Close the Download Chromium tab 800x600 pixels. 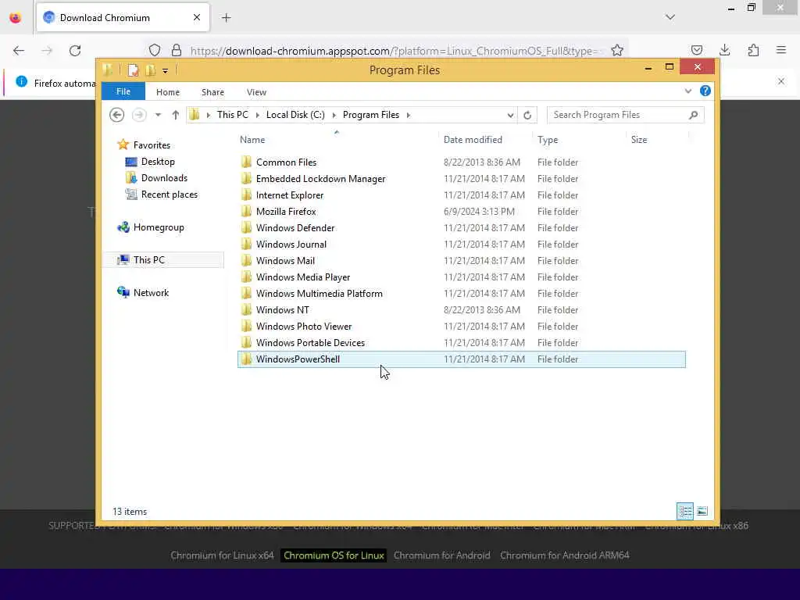pos(197,17)
